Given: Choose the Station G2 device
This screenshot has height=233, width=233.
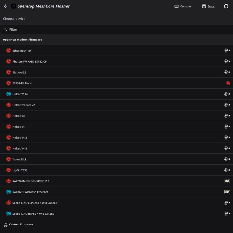Looking at the screenshot, I should [116, 72].
